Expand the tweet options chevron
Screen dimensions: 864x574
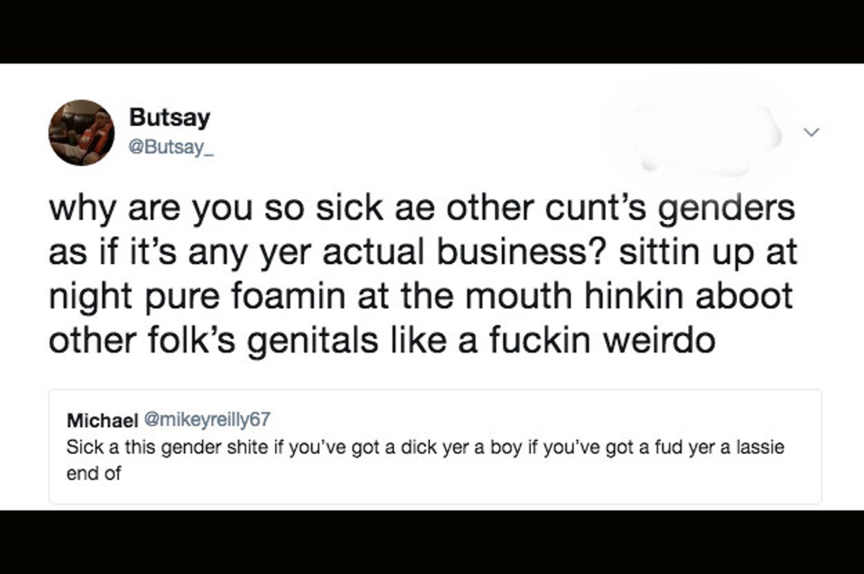[813, 131]
